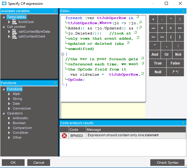Click inside the yellow description box
The height and width of the screenshot is (168, 187).
tap(103, 110)
